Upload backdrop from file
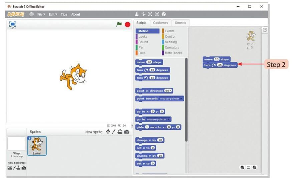 coord(18,168)
